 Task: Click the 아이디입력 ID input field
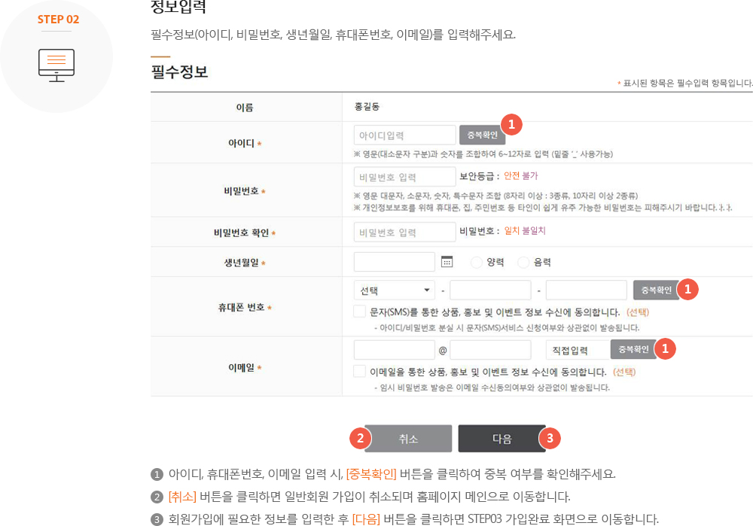(404, 135)
